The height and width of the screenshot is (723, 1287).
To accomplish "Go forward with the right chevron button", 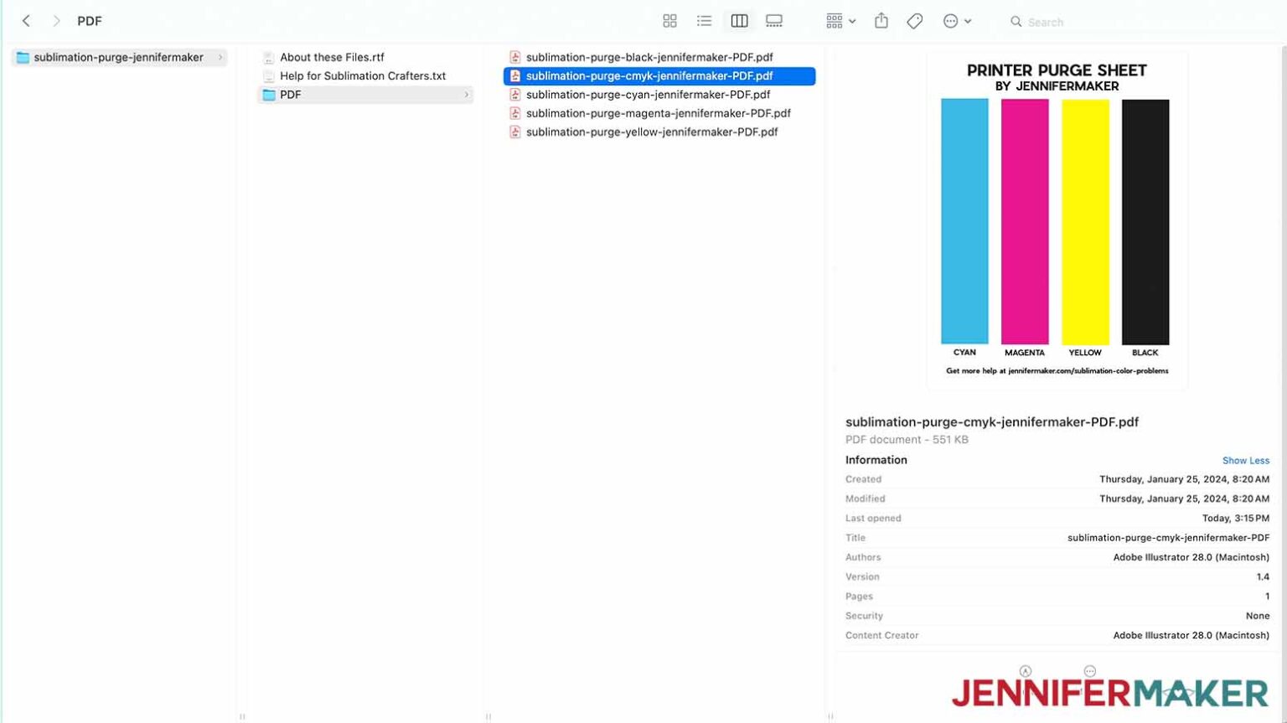I will [56, 21].
